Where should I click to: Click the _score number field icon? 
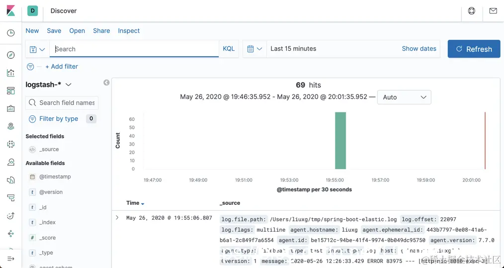(32, 238)
